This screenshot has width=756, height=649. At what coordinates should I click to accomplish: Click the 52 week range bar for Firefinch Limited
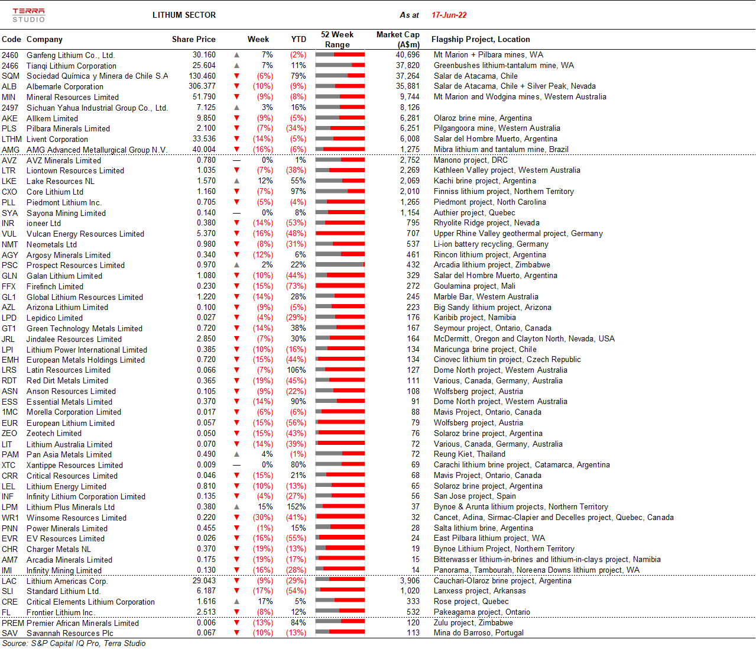(x=340, y=286)
